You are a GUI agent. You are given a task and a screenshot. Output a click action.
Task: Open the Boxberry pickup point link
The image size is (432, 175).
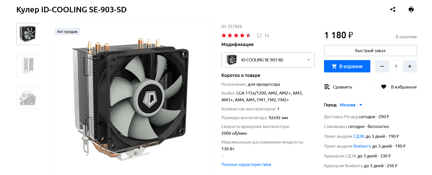362,146
